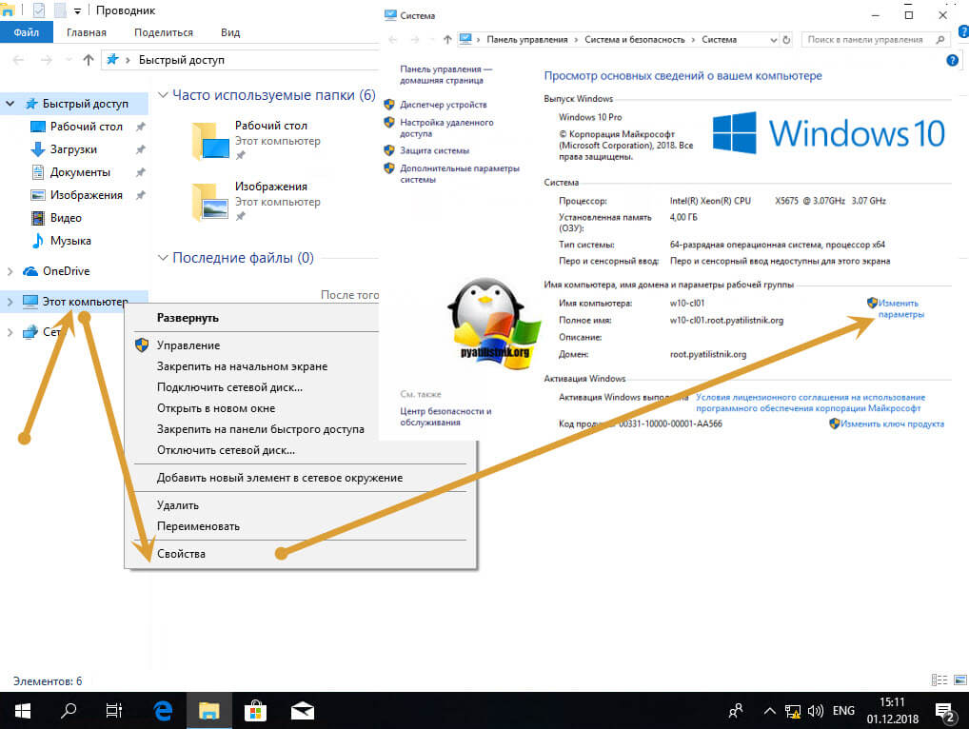Choose Развернуть in the context menu
969x729 pixels.
[188, 318]
